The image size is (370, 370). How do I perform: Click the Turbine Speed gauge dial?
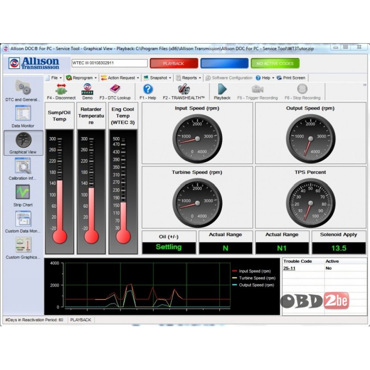pos(197,203)
